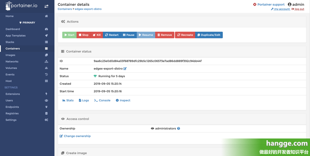Click the Dashboard gauge icon
Image resolution: width=310 pixels, height=156 pixels.
[x=46, y=29]
